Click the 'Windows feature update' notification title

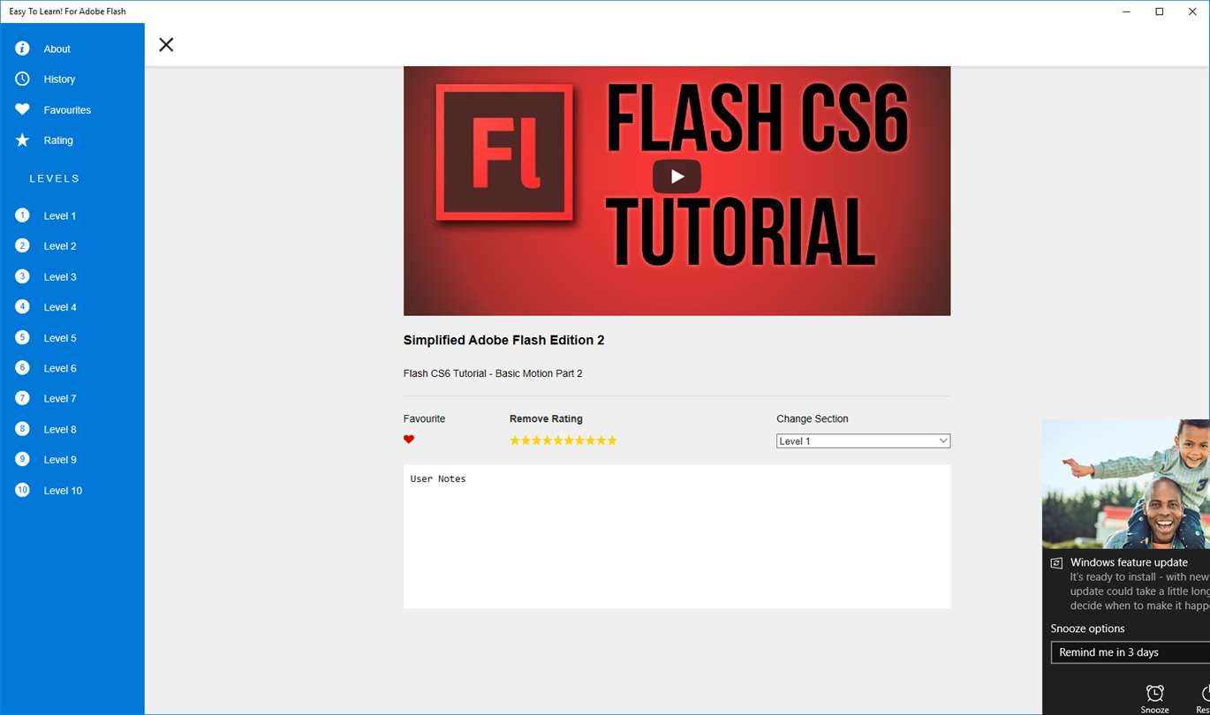click(1129, 562)
